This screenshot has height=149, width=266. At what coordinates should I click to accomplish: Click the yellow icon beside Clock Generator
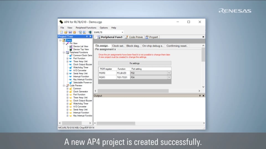click(x=71, y=92)
